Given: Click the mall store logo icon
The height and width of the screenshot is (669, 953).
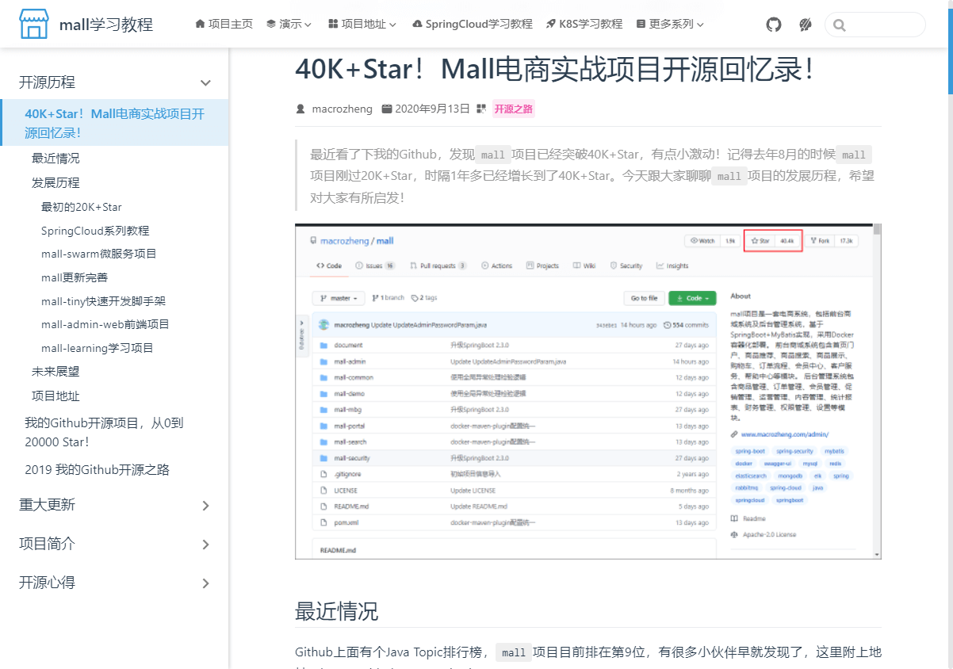Looking at the screenshot, I should tap(34, 25).
